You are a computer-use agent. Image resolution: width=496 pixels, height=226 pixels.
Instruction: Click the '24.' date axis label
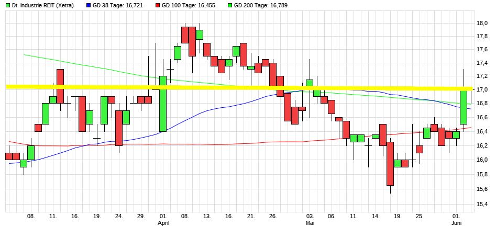(119, 217)
